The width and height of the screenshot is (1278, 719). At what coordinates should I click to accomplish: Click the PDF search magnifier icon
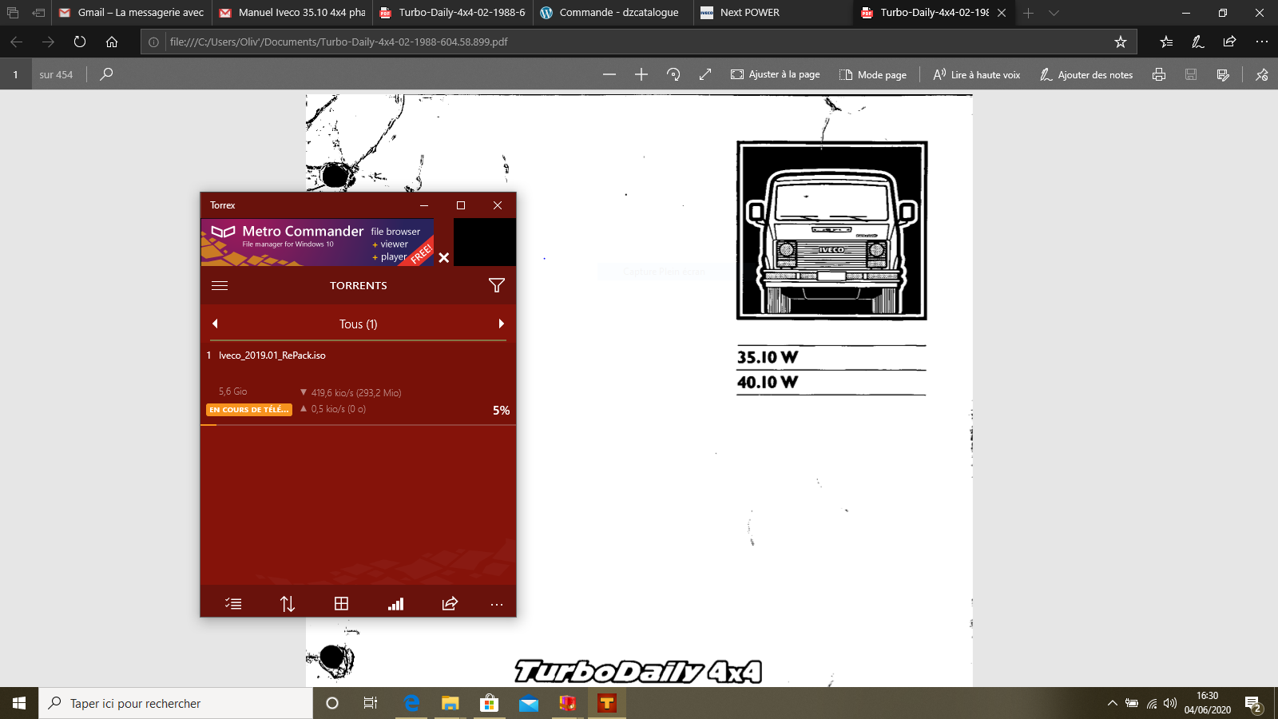click(106, 74)
